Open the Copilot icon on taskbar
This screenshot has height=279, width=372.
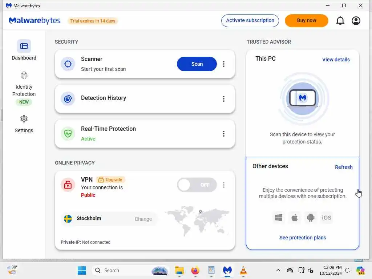360,270
